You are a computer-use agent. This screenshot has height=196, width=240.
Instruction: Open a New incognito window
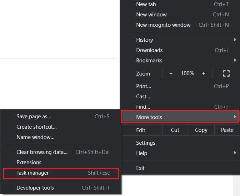(x=180, y=25)
